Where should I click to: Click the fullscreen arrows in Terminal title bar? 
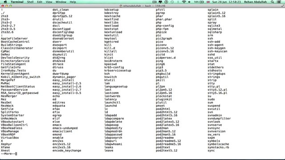click(x=283, y=6)
